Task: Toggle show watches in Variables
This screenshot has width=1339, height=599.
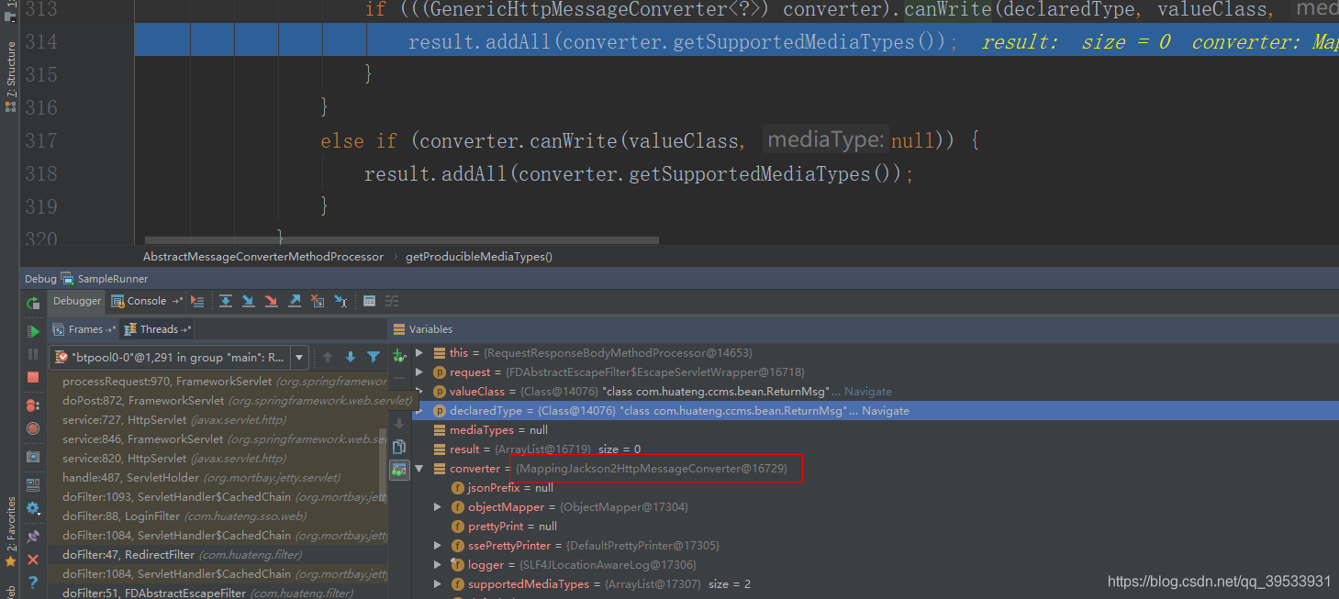Action: click(399, 470)
